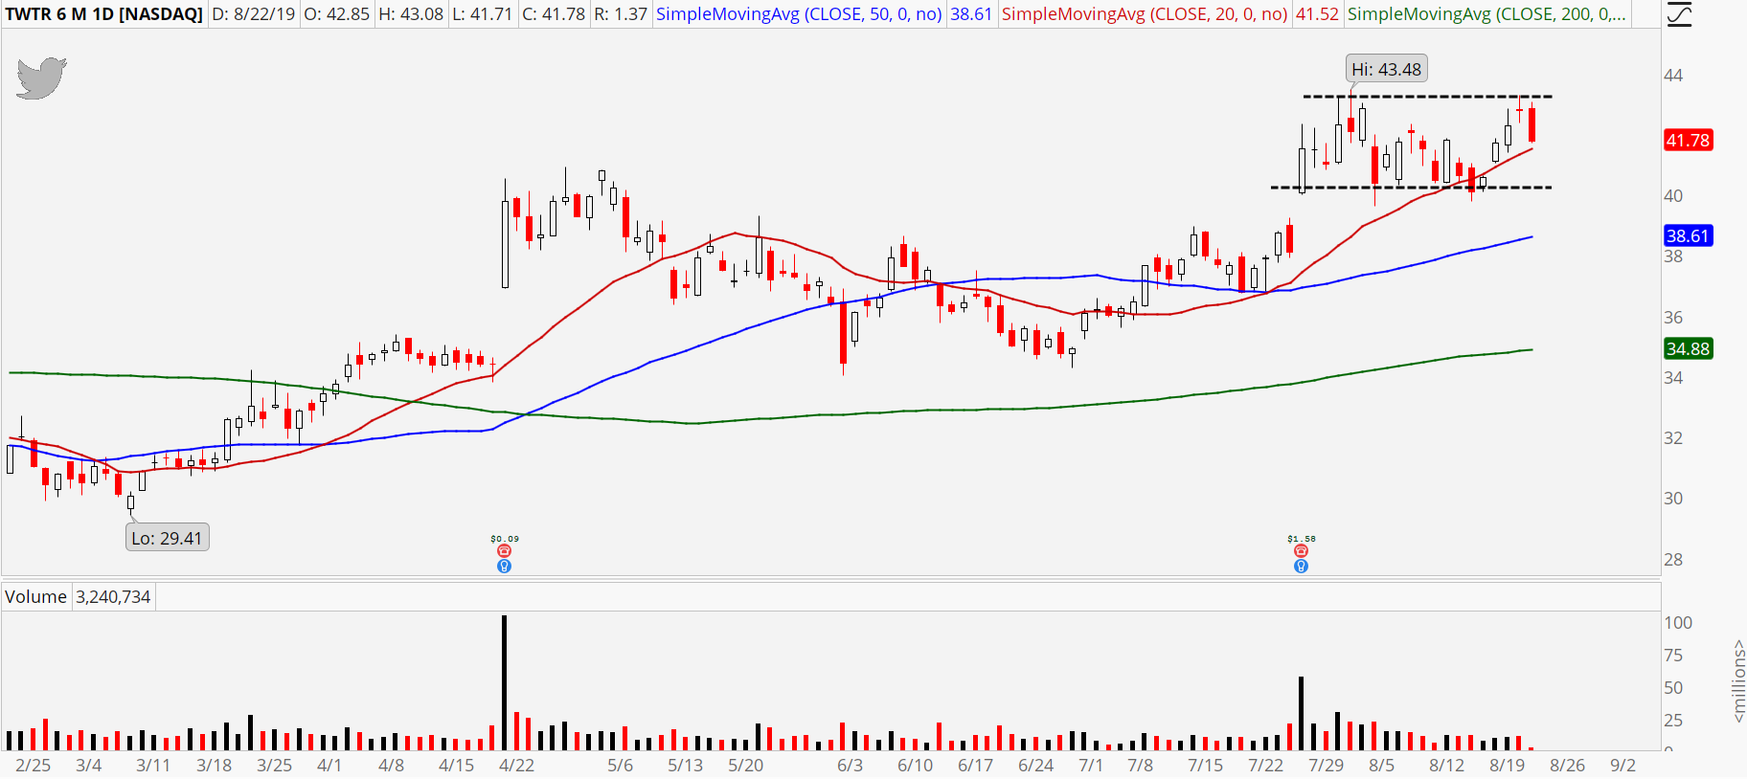This screenshot has width=1747, height=779.
Task: Click the 3/18 date on the time axis
Action: click(215, 766)
